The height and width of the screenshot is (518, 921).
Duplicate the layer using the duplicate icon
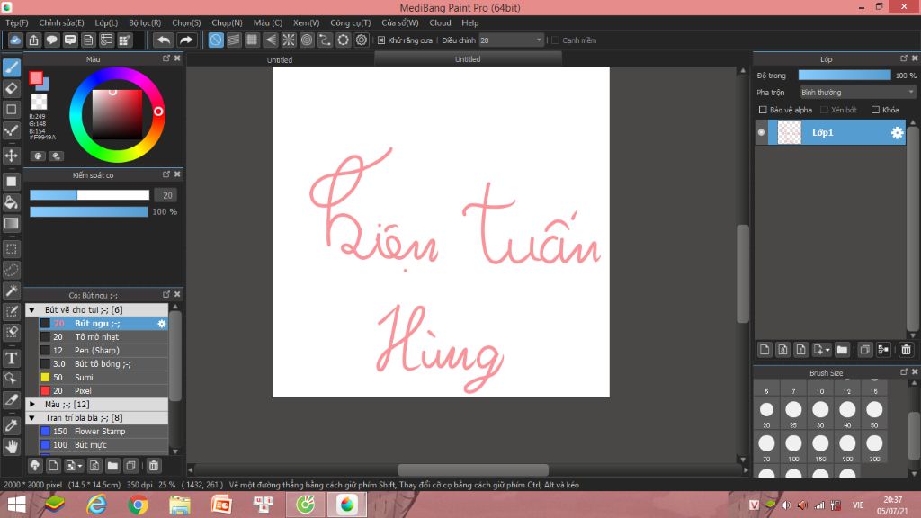pos(864,350)
